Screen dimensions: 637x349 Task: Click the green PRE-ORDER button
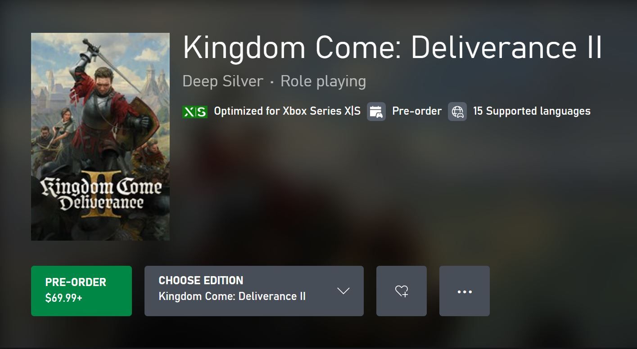pos(81,291)
